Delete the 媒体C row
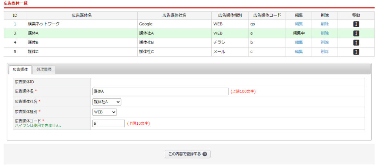Screen dimensions: 379x166 click(x=325, y=52)
